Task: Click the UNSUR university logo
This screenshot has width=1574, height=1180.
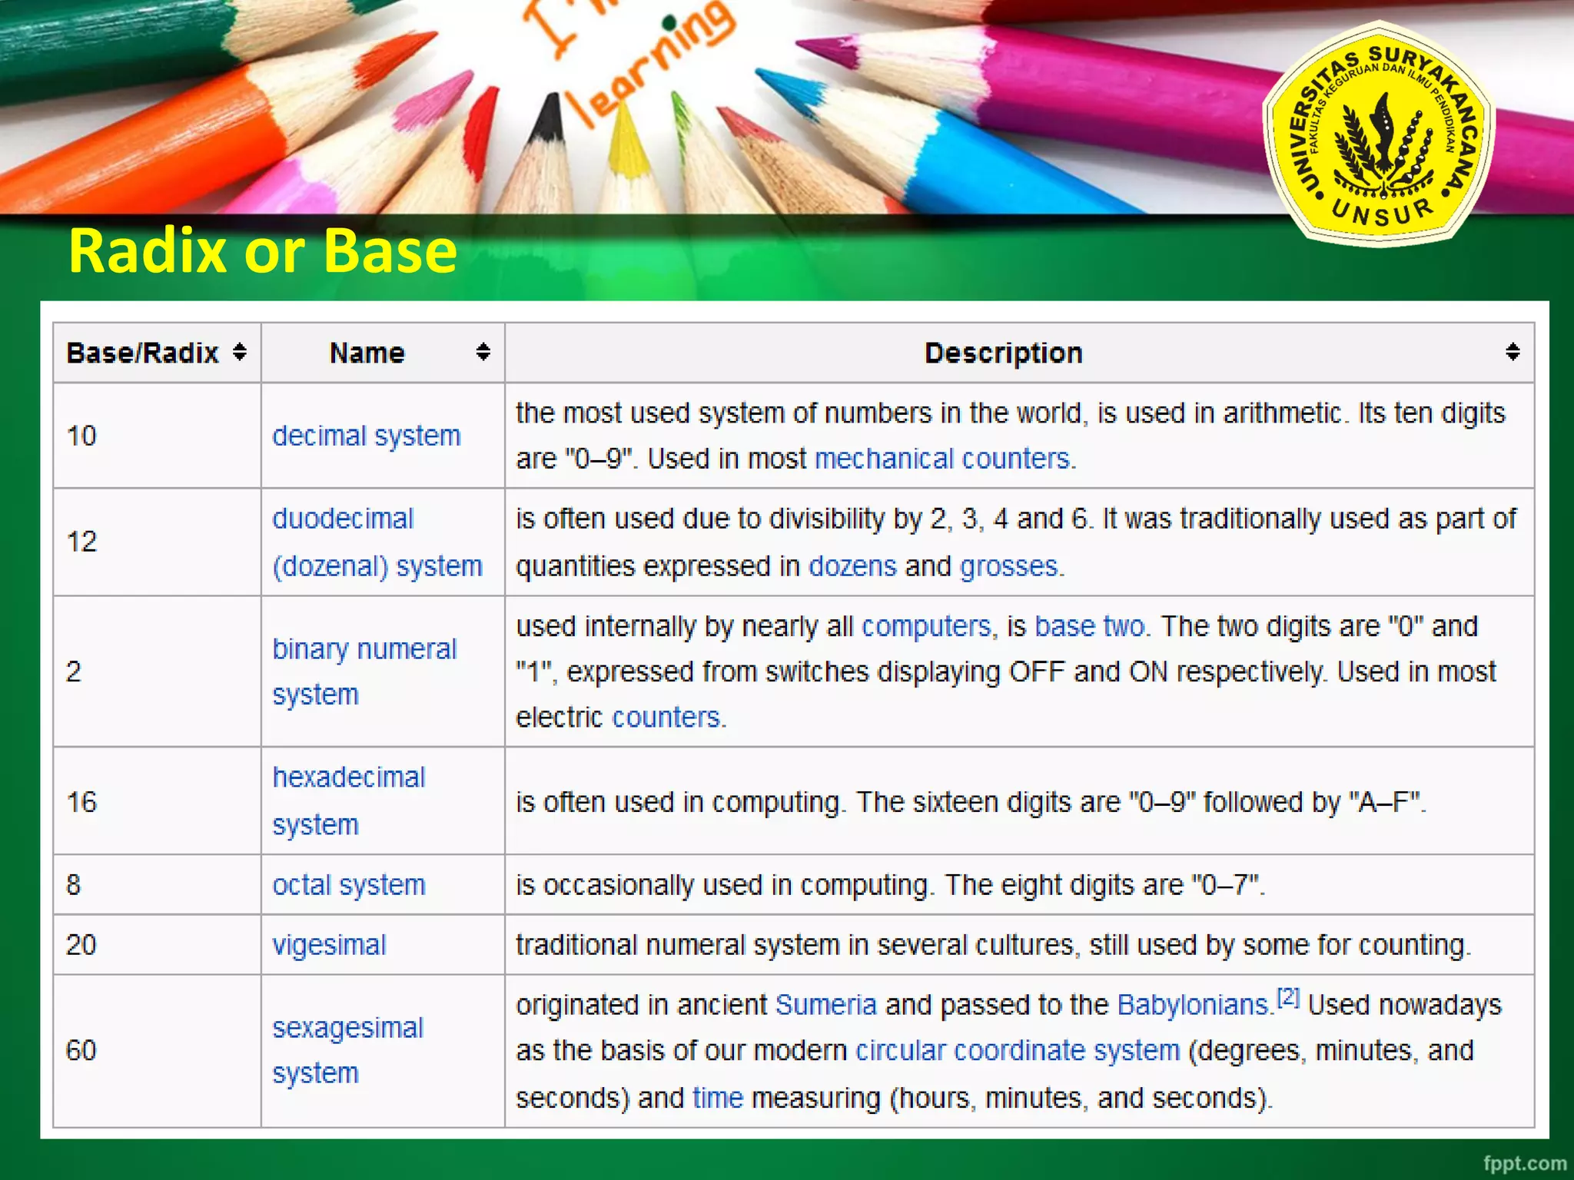Action: (1380, 134)
